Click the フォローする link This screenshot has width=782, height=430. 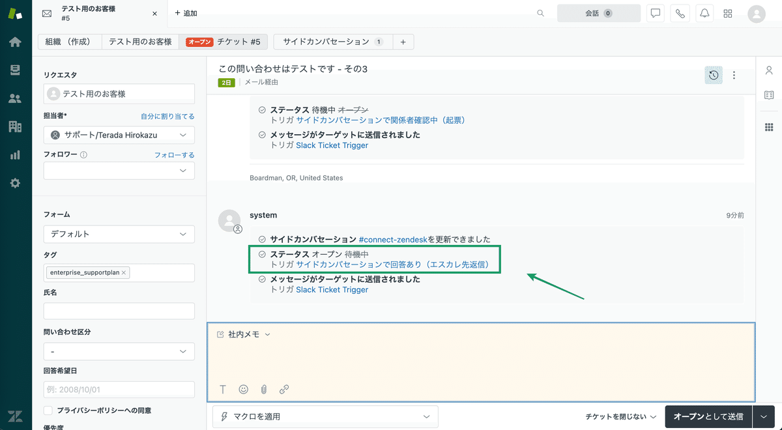(174, 155)
